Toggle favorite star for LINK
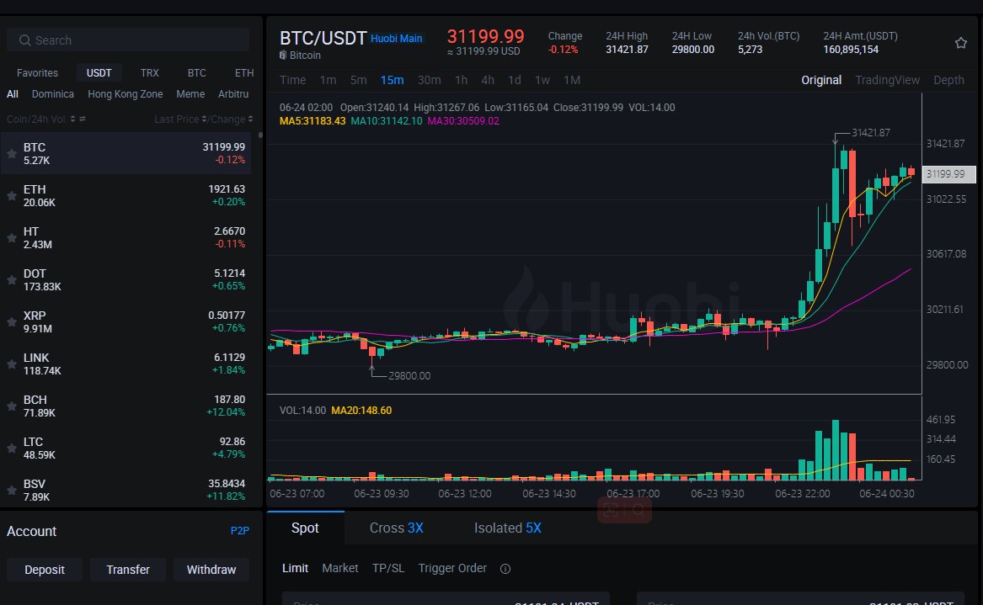This screenshot has width=983, height=605. (x=11, y=364)
